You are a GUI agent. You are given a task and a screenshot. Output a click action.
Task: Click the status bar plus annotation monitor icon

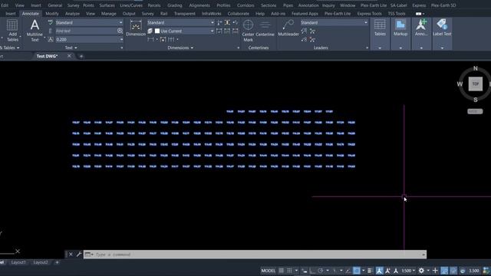pos(435,271)
